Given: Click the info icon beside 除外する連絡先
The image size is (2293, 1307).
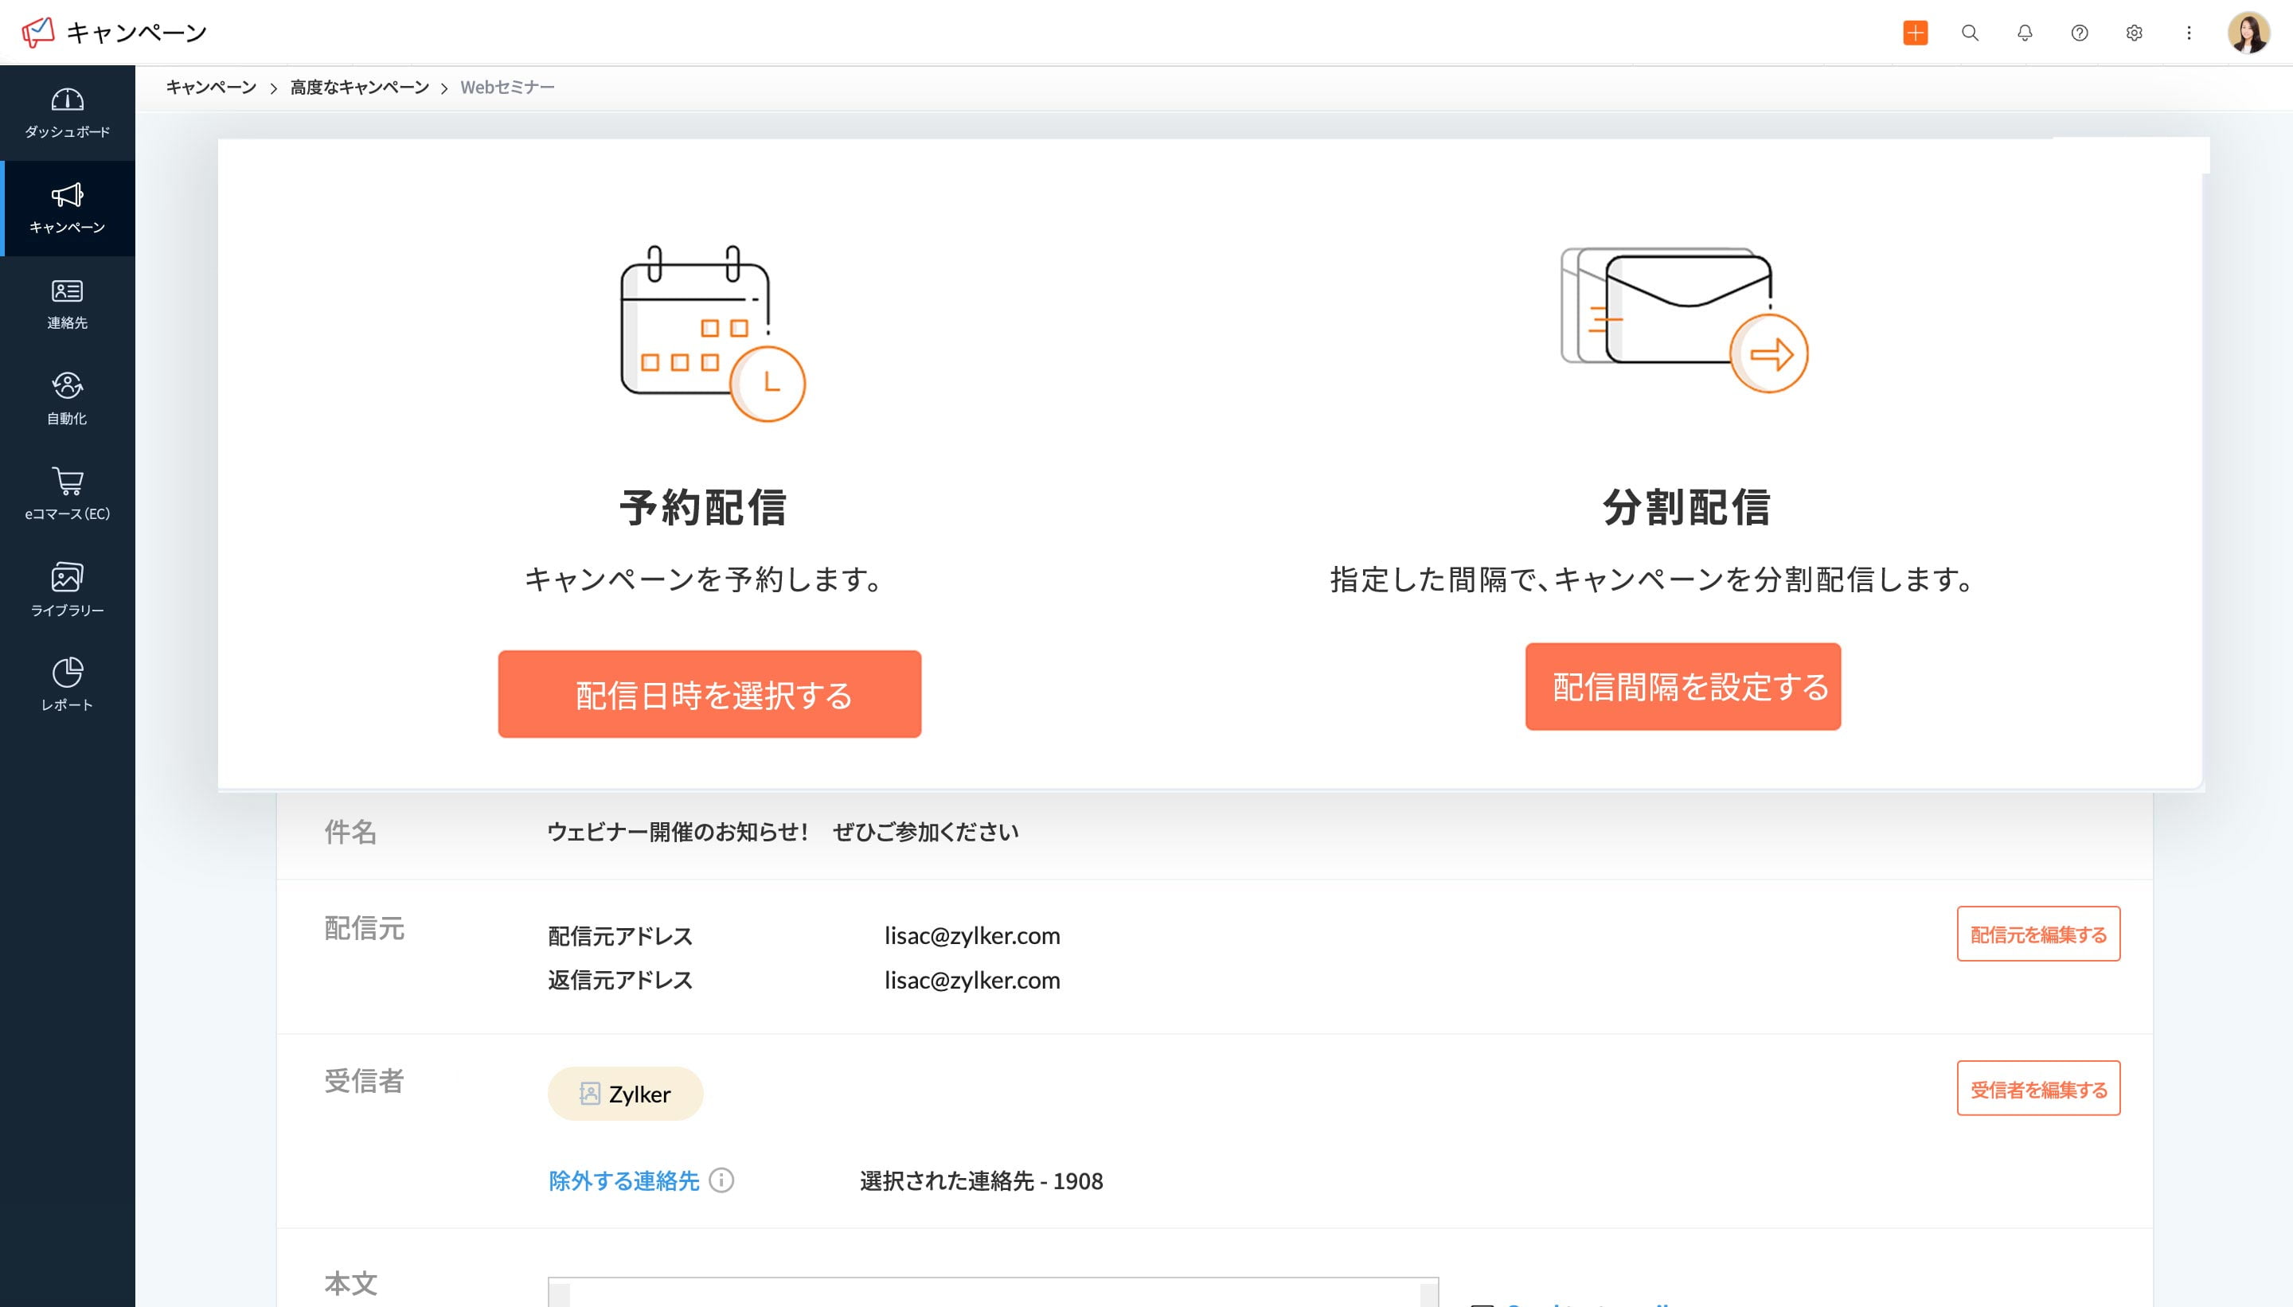Looking at the screenshot, I should [x=721, y=1180].
